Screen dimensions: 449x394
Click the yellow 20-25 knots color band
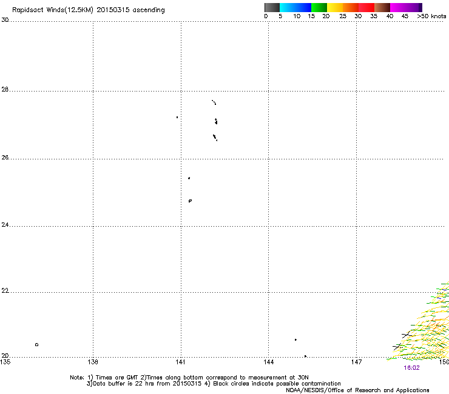click(335, 7)
